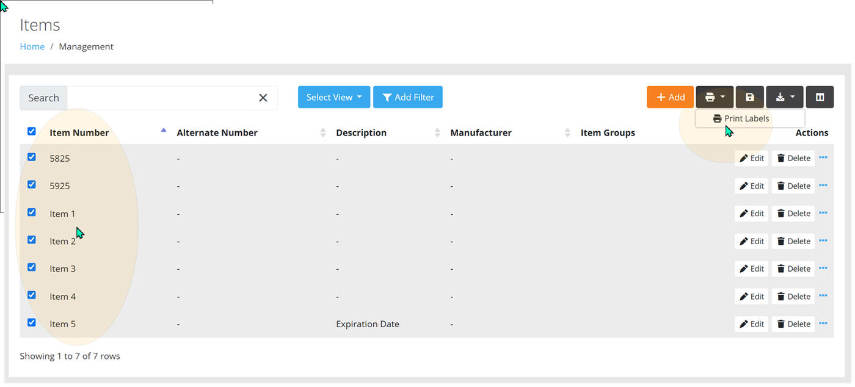Sort by the Item Number column
The image size is (855, 387).
(x=79, y=132)
